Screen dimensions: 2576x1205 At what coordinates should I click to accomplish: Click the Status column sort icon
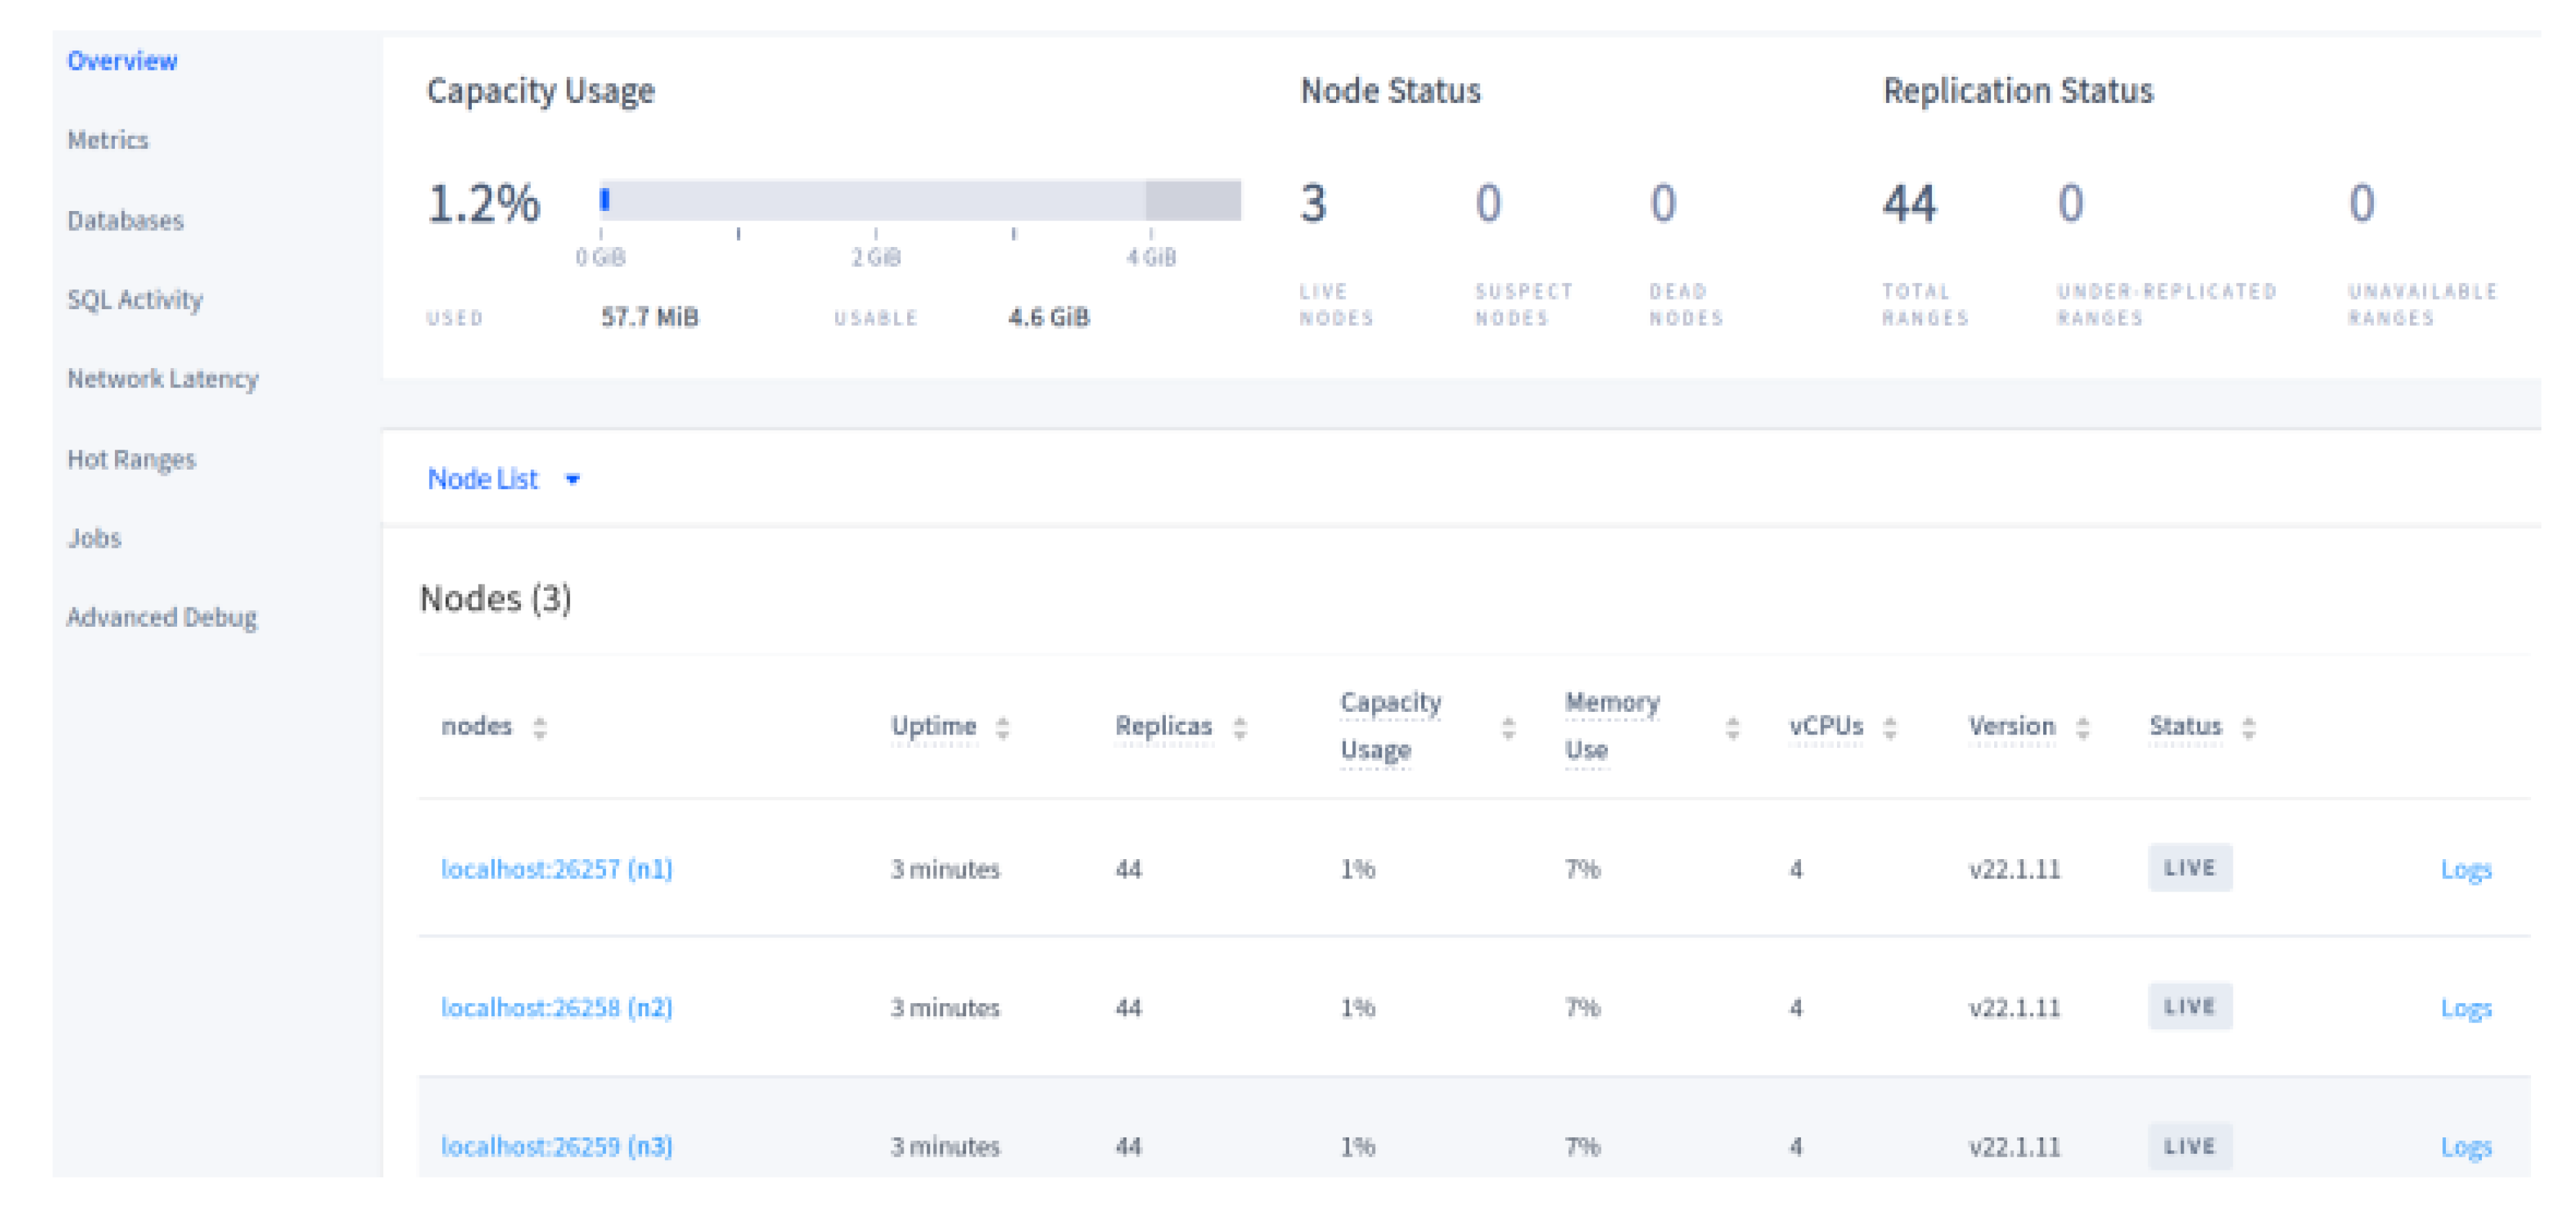click(2248, 727)
